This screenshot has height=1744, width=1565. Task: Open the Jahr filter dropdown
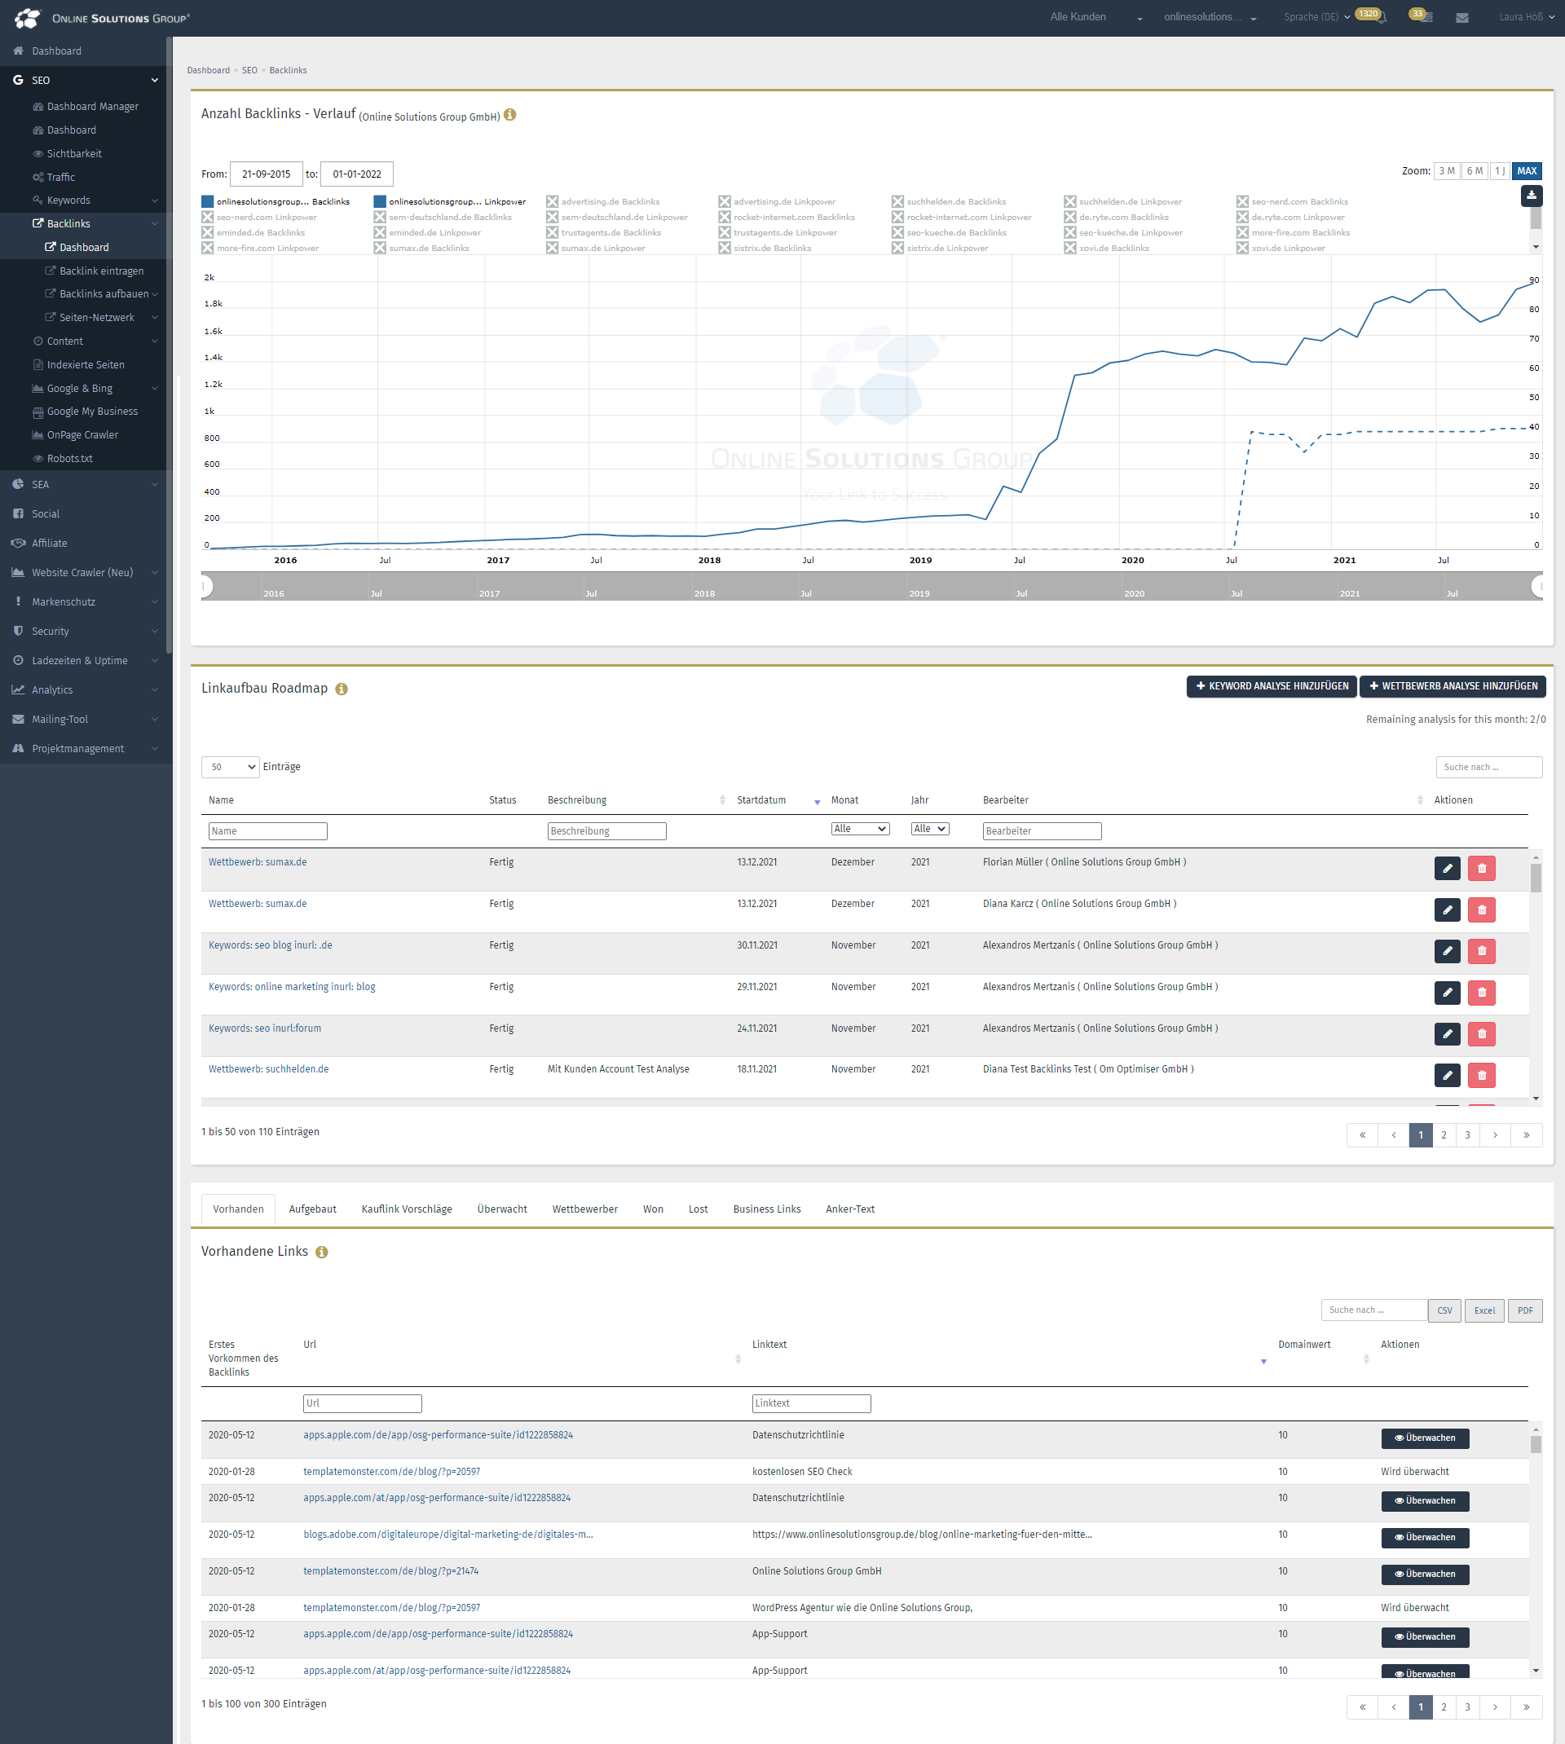pos(929,829)
